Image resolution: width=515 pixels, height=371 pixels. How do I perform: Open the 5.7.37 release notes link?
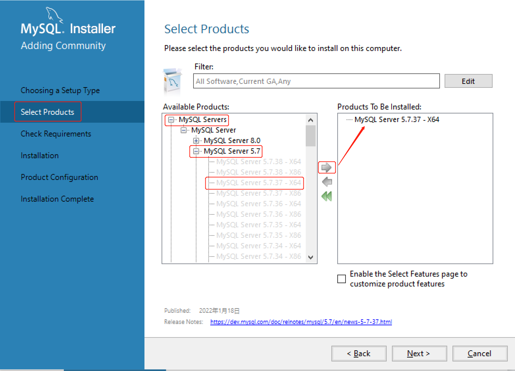301,322
